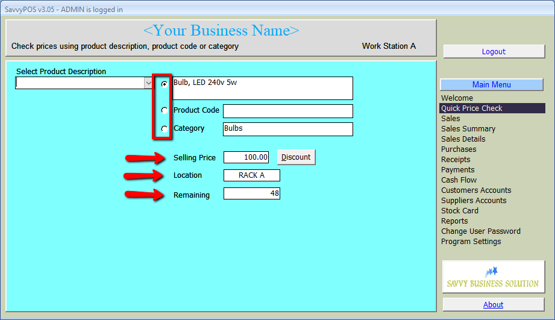555x320 pixels.
Task: Click the Logout button
Action: (494, 52)
